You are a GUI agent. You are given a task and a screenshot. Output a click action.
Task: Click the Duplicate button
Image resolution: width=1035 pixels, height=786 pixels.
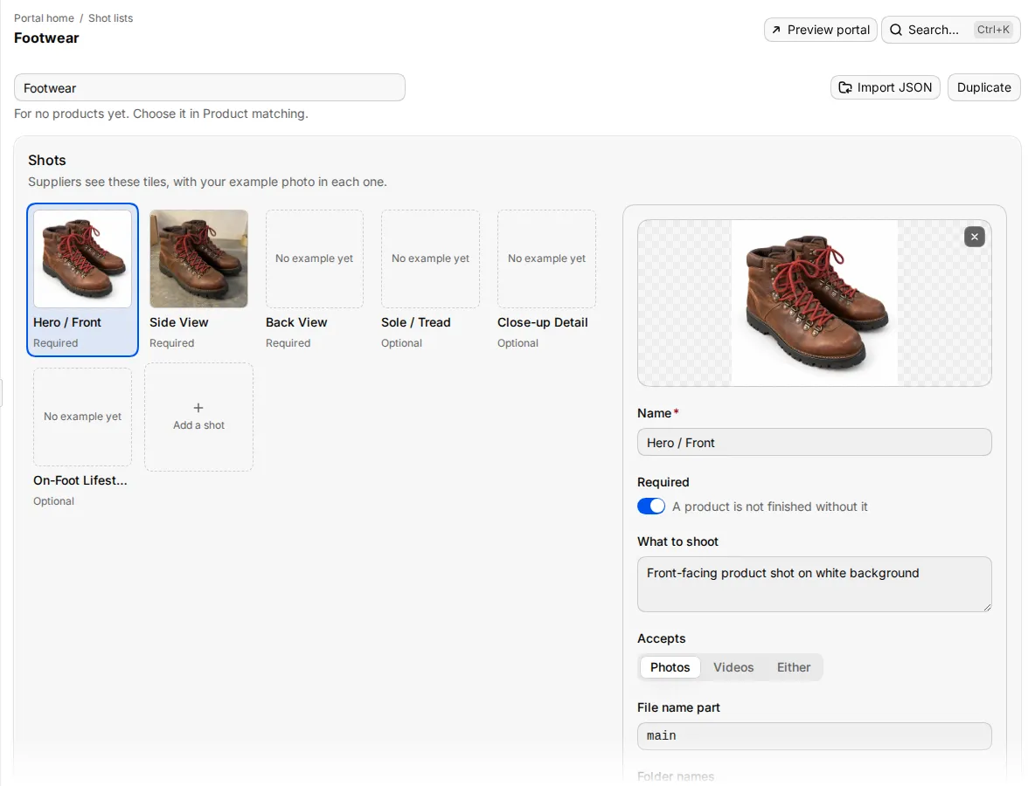pos(983,87)
